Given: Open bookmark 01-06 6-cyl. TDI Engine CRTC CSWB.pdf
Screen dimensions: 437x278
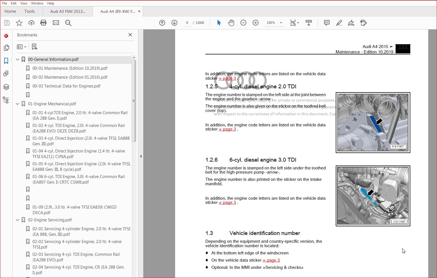Looking at the screenshot, I should click(79, 179).
